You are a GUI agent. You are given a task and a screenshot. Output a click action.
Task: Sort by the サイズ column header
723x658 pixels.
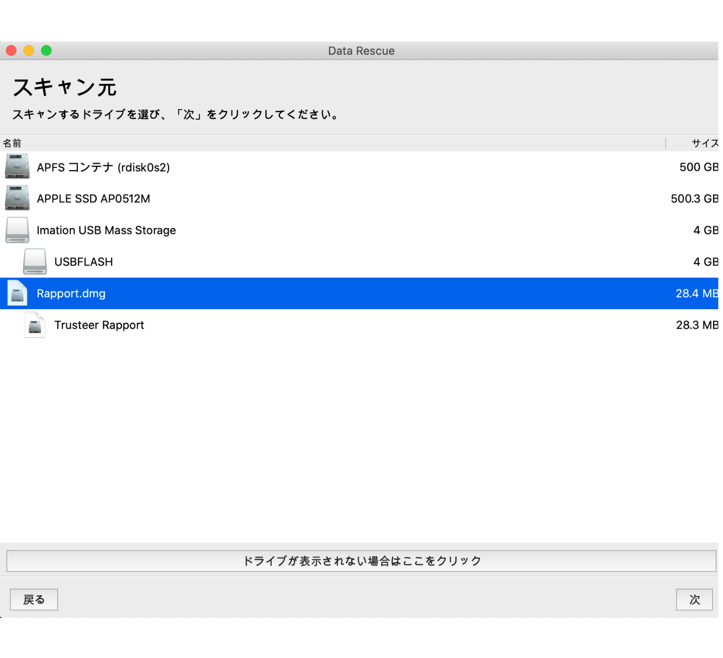704,143
